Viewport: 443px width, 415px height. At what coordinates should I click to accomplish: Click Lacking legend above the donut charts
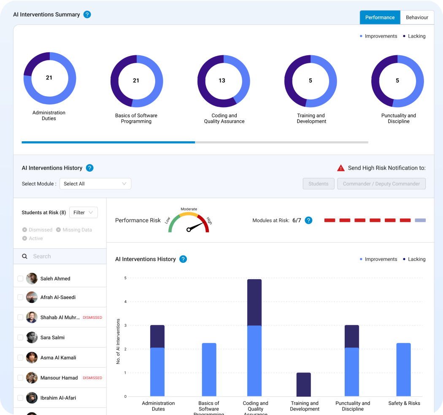click(x=414, y=36)
